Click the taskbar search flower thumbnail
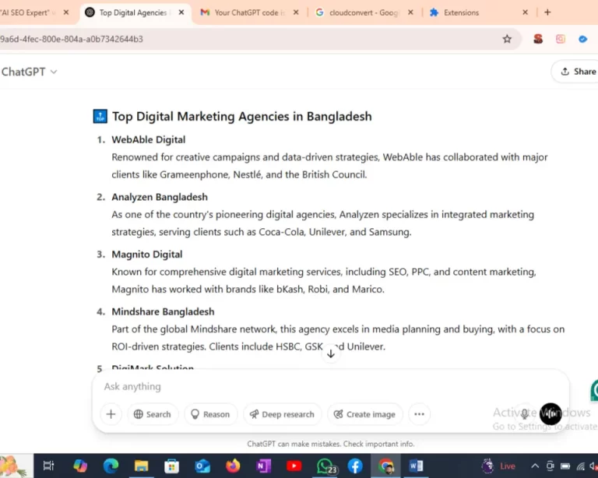Viewport: 598px width, 478px height. tap(16, 466)
